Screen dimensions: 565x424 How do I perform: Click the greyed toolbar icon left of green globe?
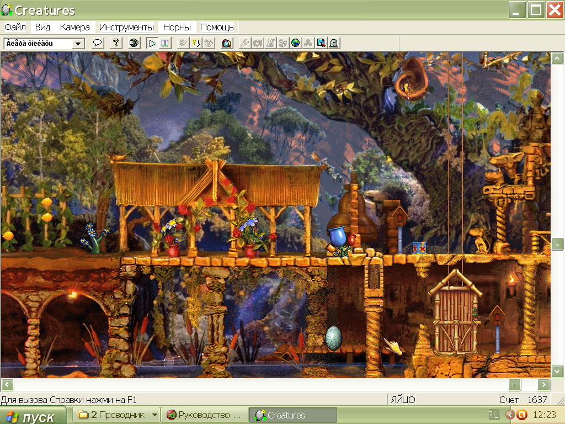pyautogui.click(x=283, y=43)
